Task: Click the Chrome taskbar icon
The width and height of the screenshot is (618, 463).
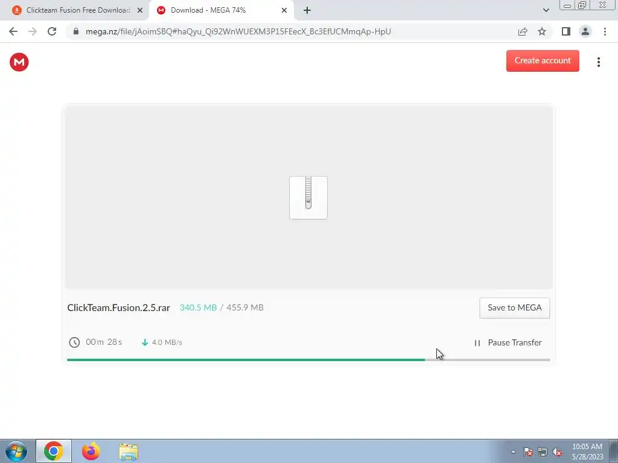Action: click(x=54, y=451)
